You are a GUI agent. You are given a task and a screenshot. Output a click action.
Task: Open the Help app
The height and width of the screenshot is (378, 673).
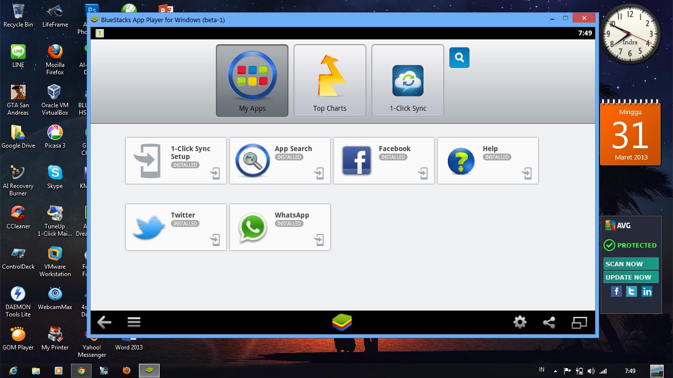[487, 160]
